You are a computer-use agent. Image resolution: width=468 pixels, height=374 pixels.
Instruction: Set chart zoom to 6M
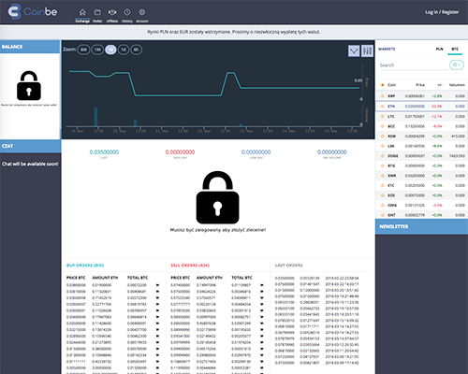pos(83,50)
